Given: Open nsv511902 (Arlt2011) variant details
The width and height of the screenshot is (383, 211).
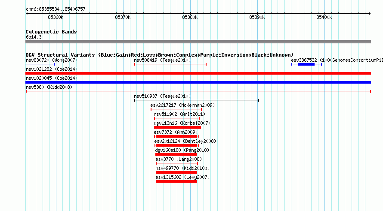Looking at the screenshot, I should 179,114.
